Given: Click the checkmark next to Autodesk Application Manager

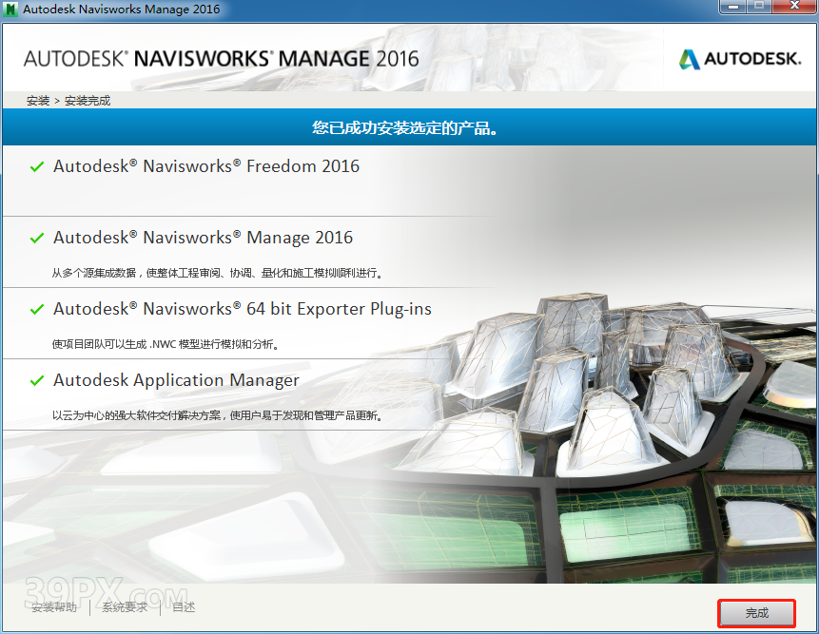Looking at the screenshot, I should (x=37, y=381).
